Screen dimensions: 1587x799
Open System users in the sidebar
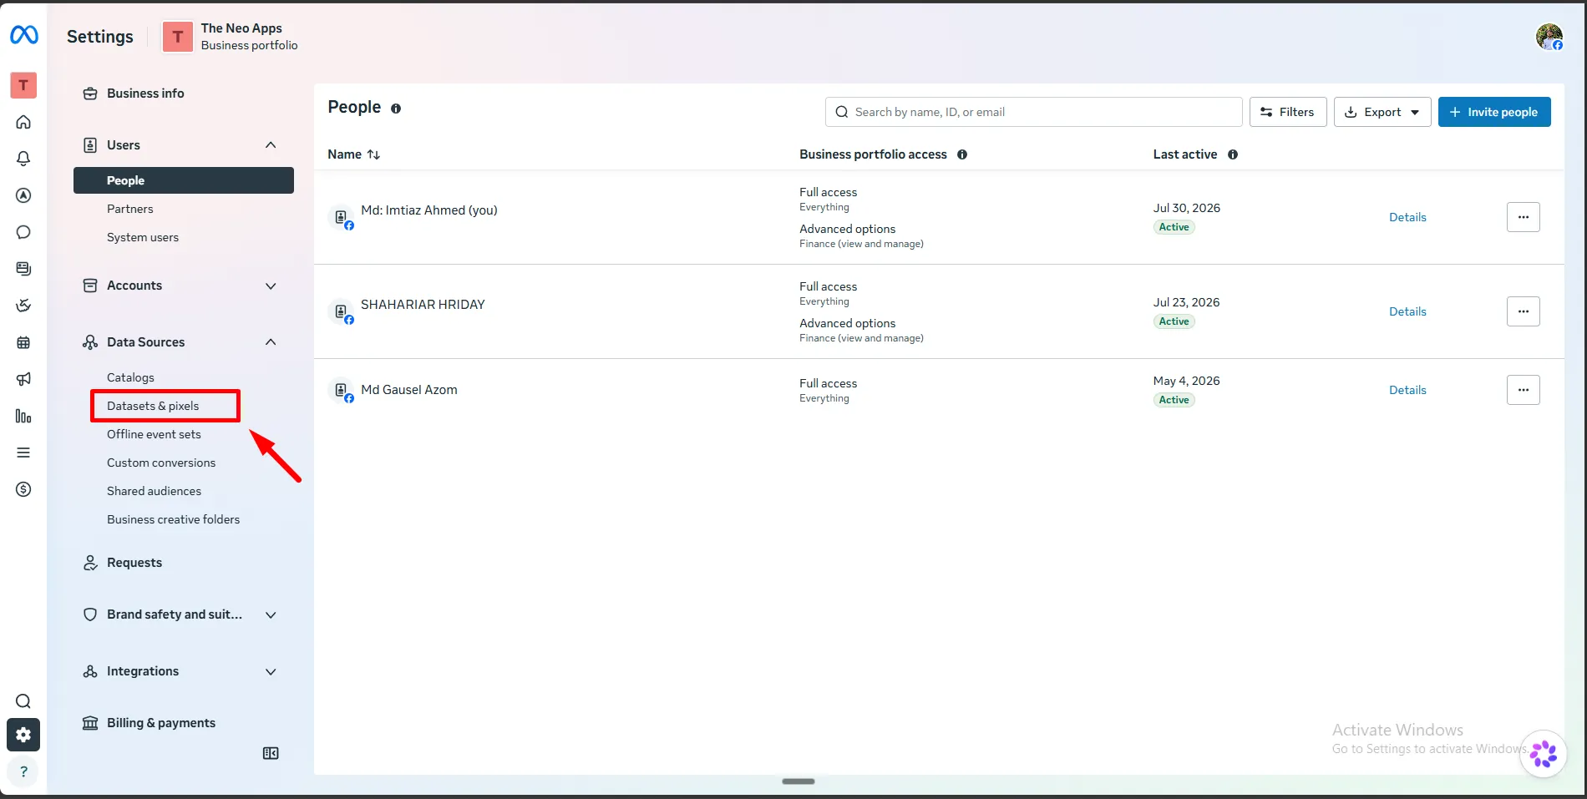(143, 237)
